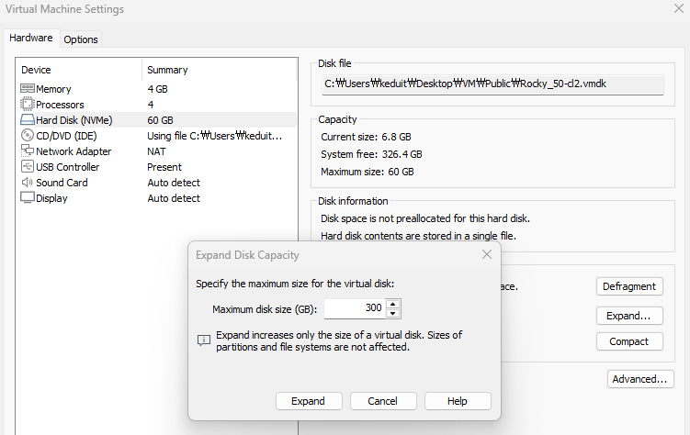
Task: Close the Virtual Machine Settings window
Action: [679, 8]
